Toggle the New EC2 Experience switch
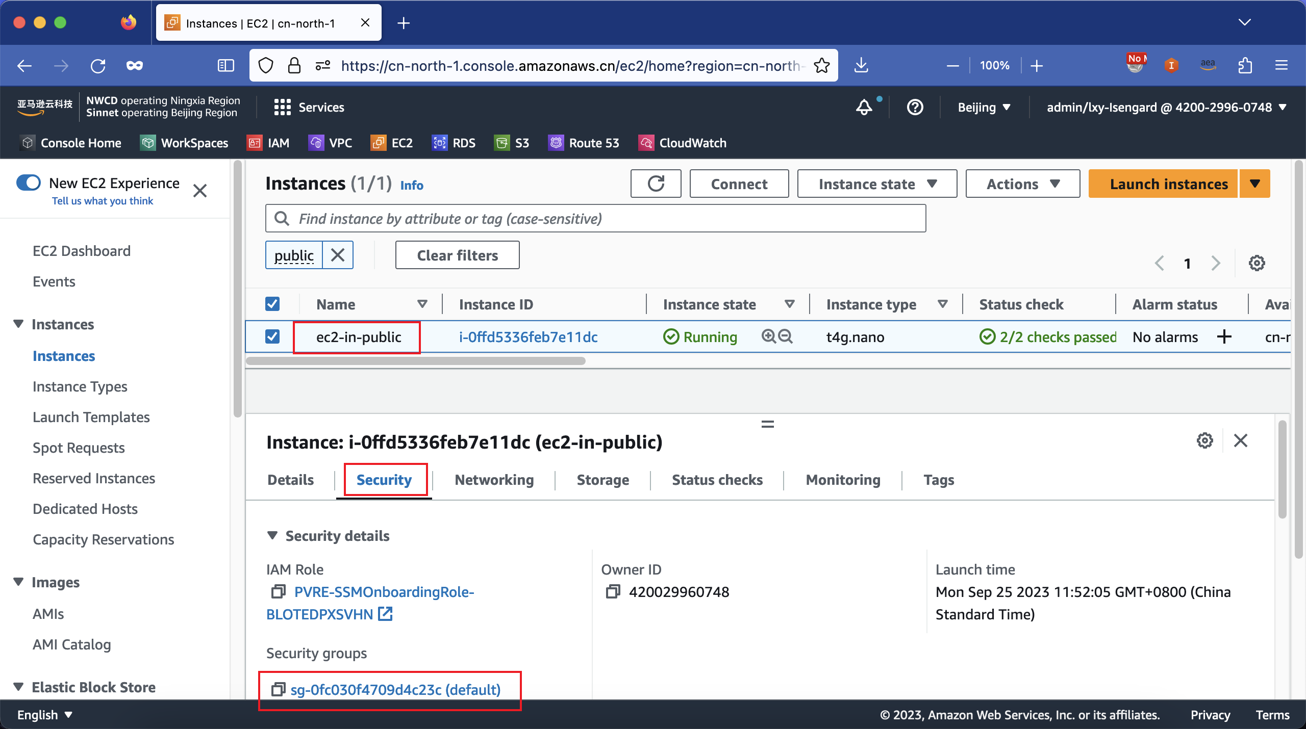This screenshot has width=1306, height=729. tap(28, 183)
